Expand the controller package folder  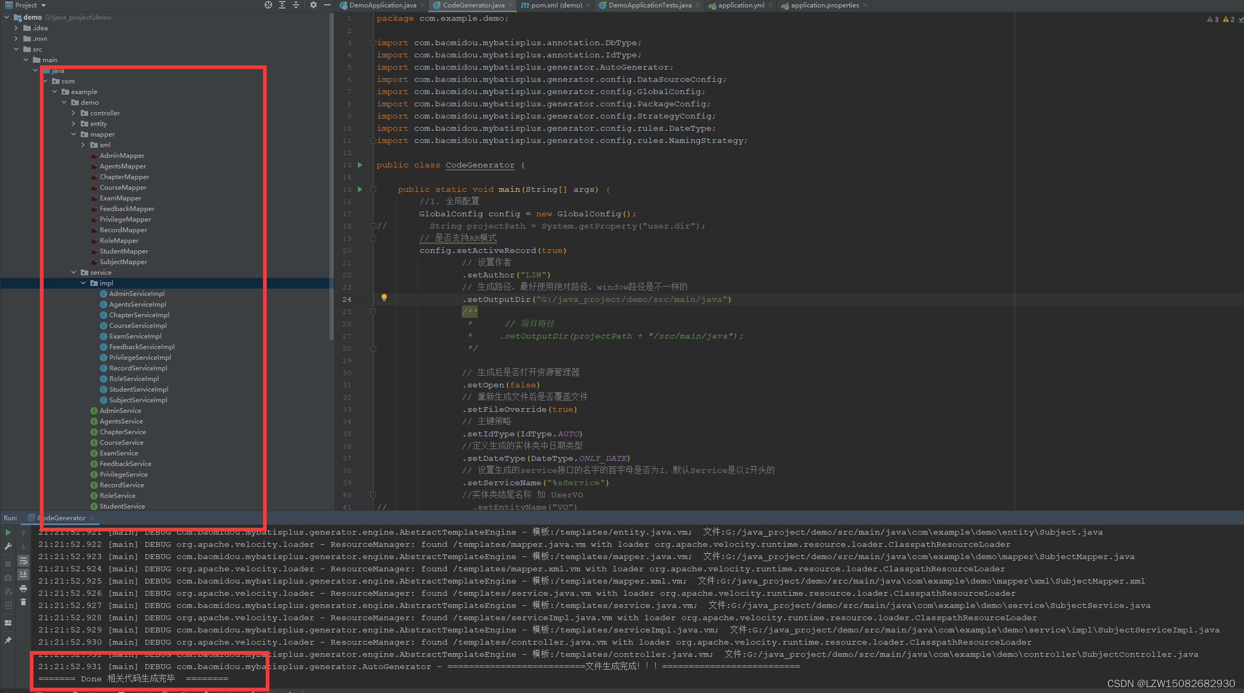point(74,113)
